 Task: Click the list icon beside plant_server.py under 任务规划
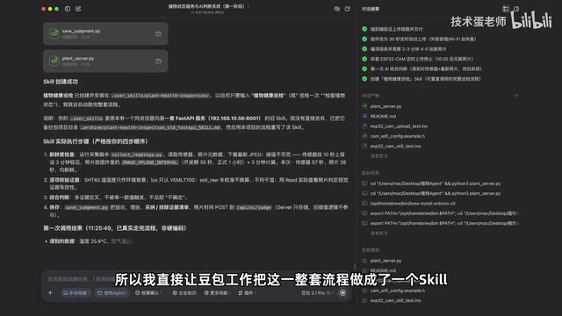pos(364,261)
